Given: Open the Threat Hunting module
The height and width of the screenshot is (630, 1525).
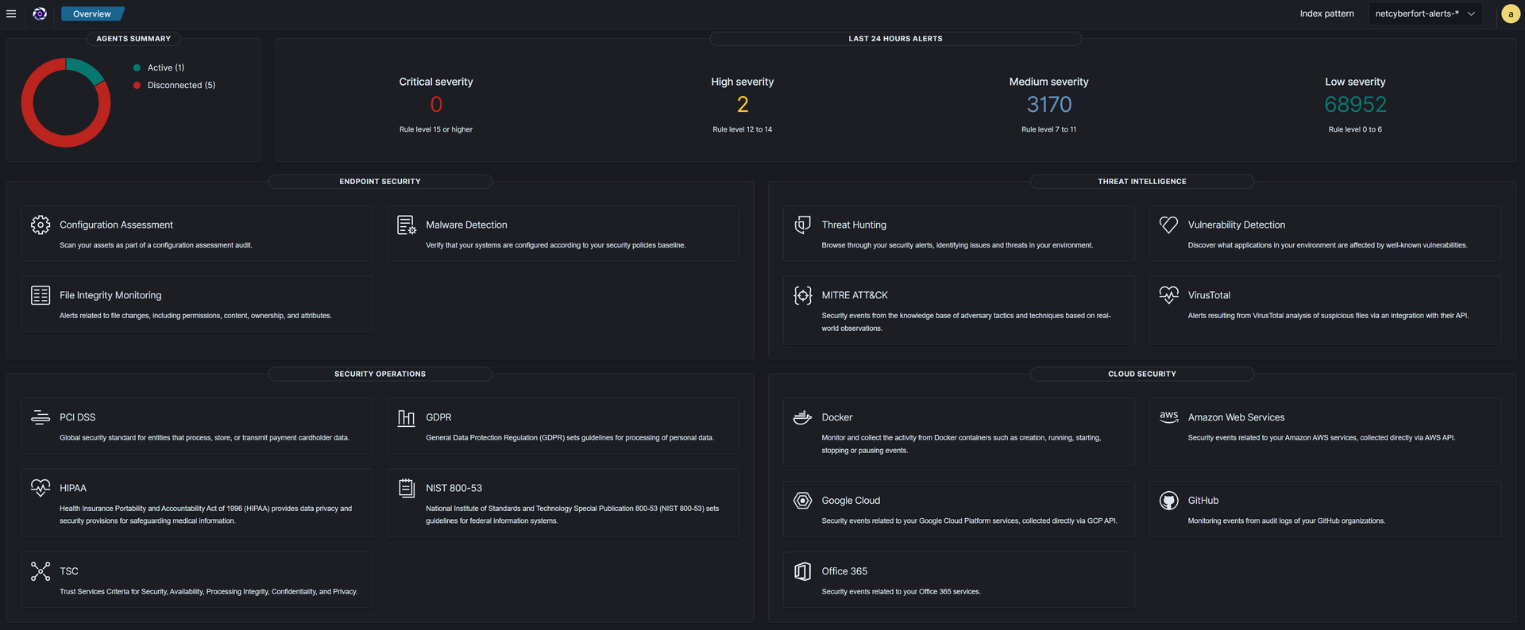Looking at the screenshot, I should [x=854, y=225].
